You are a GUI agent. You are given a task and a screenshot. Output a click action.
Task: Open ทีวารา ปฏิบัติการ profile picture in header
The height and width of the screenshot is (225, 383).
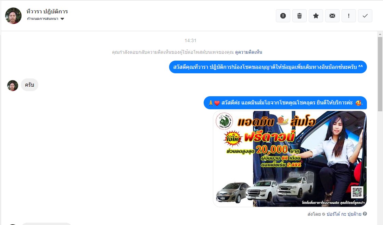tap(13, 16)
